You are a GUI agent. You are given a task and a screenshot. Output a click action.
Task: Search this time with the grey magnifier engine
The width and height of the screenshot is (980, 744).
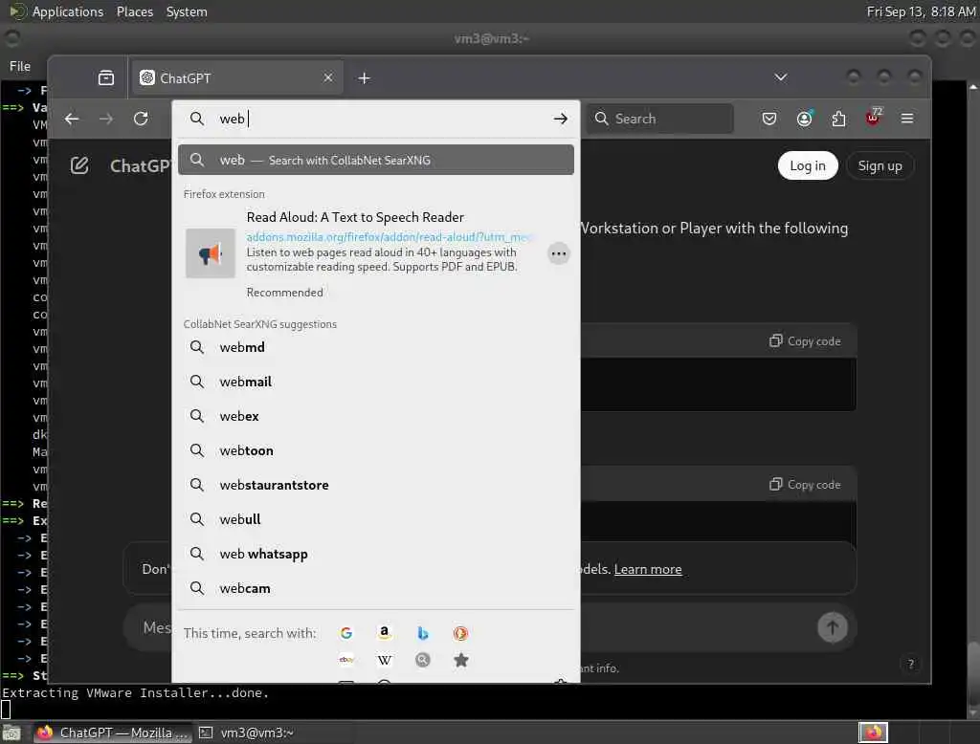422,660
